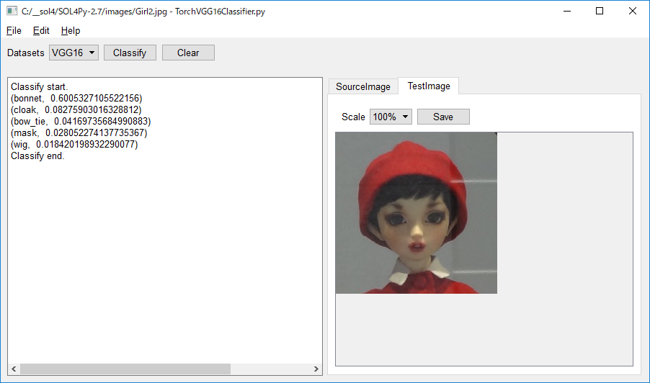Click the mask result line

(79, 133)
